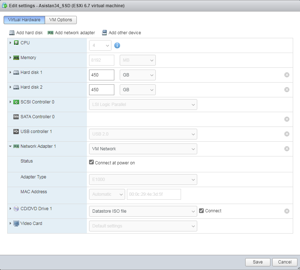Toggle Connect at power on checkbox
This screenshot has height=270, width=300.
click(92, 163)
